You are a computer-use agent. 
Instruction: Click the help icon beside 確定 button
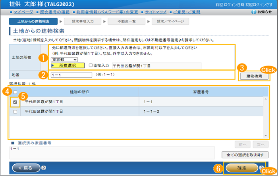(261, 168)
